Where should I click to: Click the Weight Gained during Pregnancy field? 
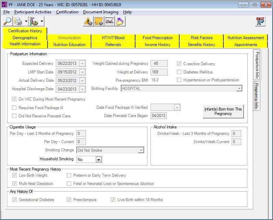click(x=159, y=63)
